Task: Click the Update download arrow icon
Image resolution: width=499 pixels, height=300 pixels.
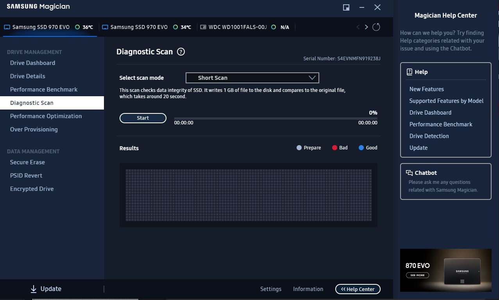Action: (x=33, y=289)
